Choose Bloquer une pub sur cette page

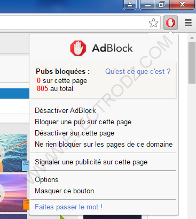tap(83, 122)
